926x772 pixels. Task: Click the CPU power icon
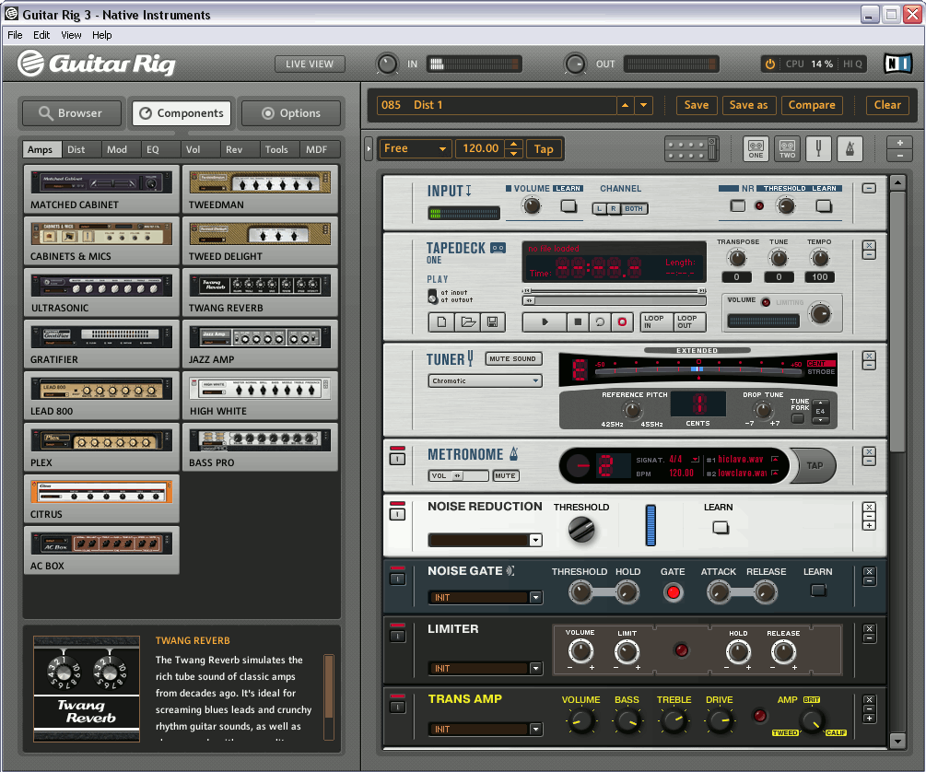[x=770, y=64]
